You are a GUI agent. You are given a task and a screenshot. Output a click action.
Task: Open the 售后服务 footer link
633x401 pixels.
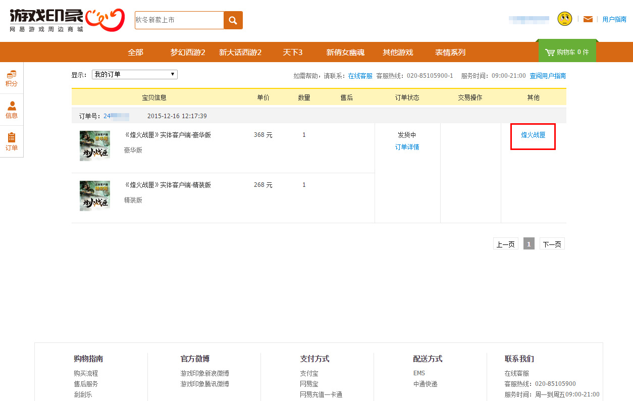tap(86, 384)
